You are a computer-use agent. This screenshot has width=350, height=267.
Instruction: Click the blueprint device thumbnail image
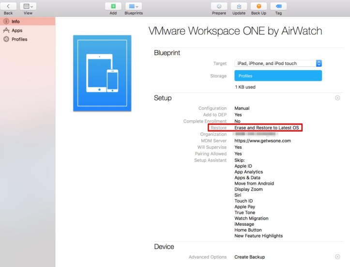[x=102, y=73]
